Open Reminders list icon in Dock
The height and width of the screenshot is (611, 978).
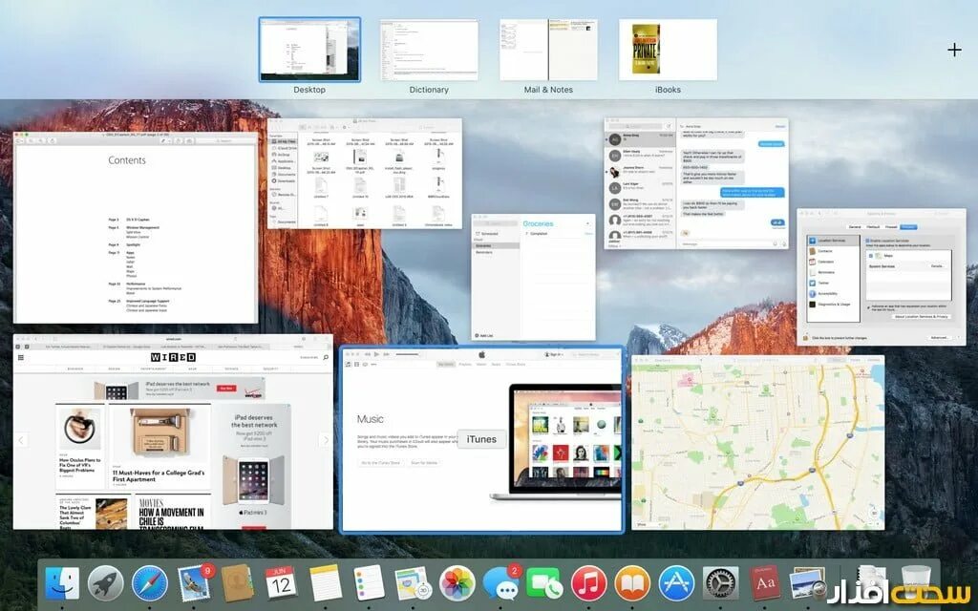pyautogui.click(x=369, y=583)
